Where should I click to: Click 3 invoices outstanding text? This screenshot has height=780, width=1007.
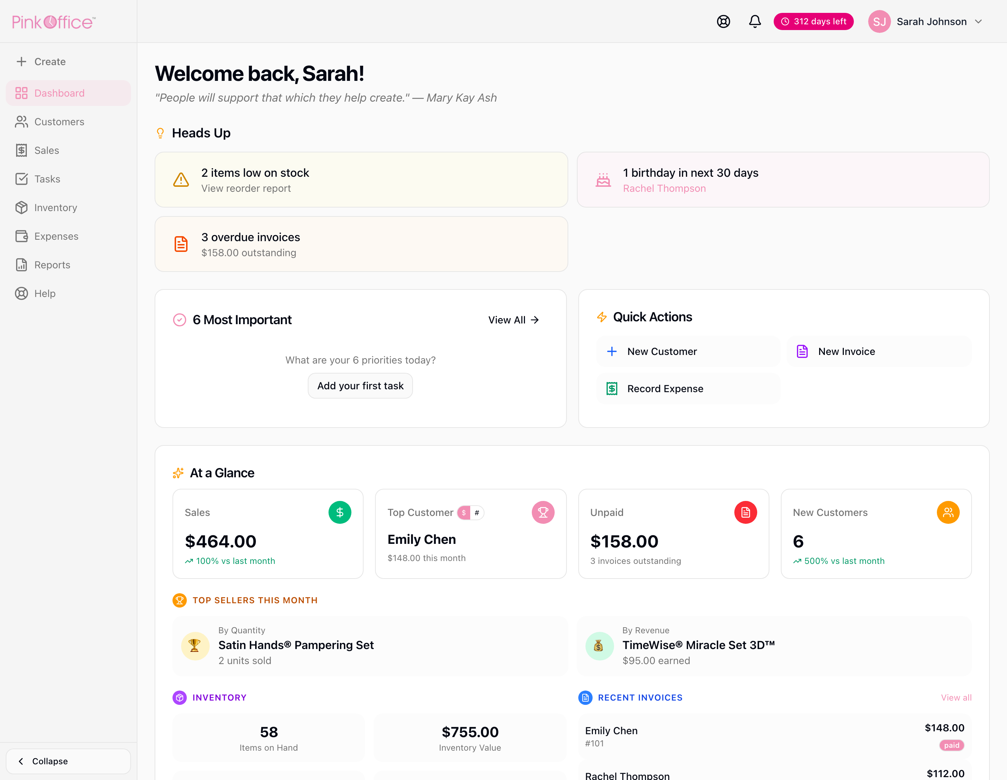(x=636, y=561)
